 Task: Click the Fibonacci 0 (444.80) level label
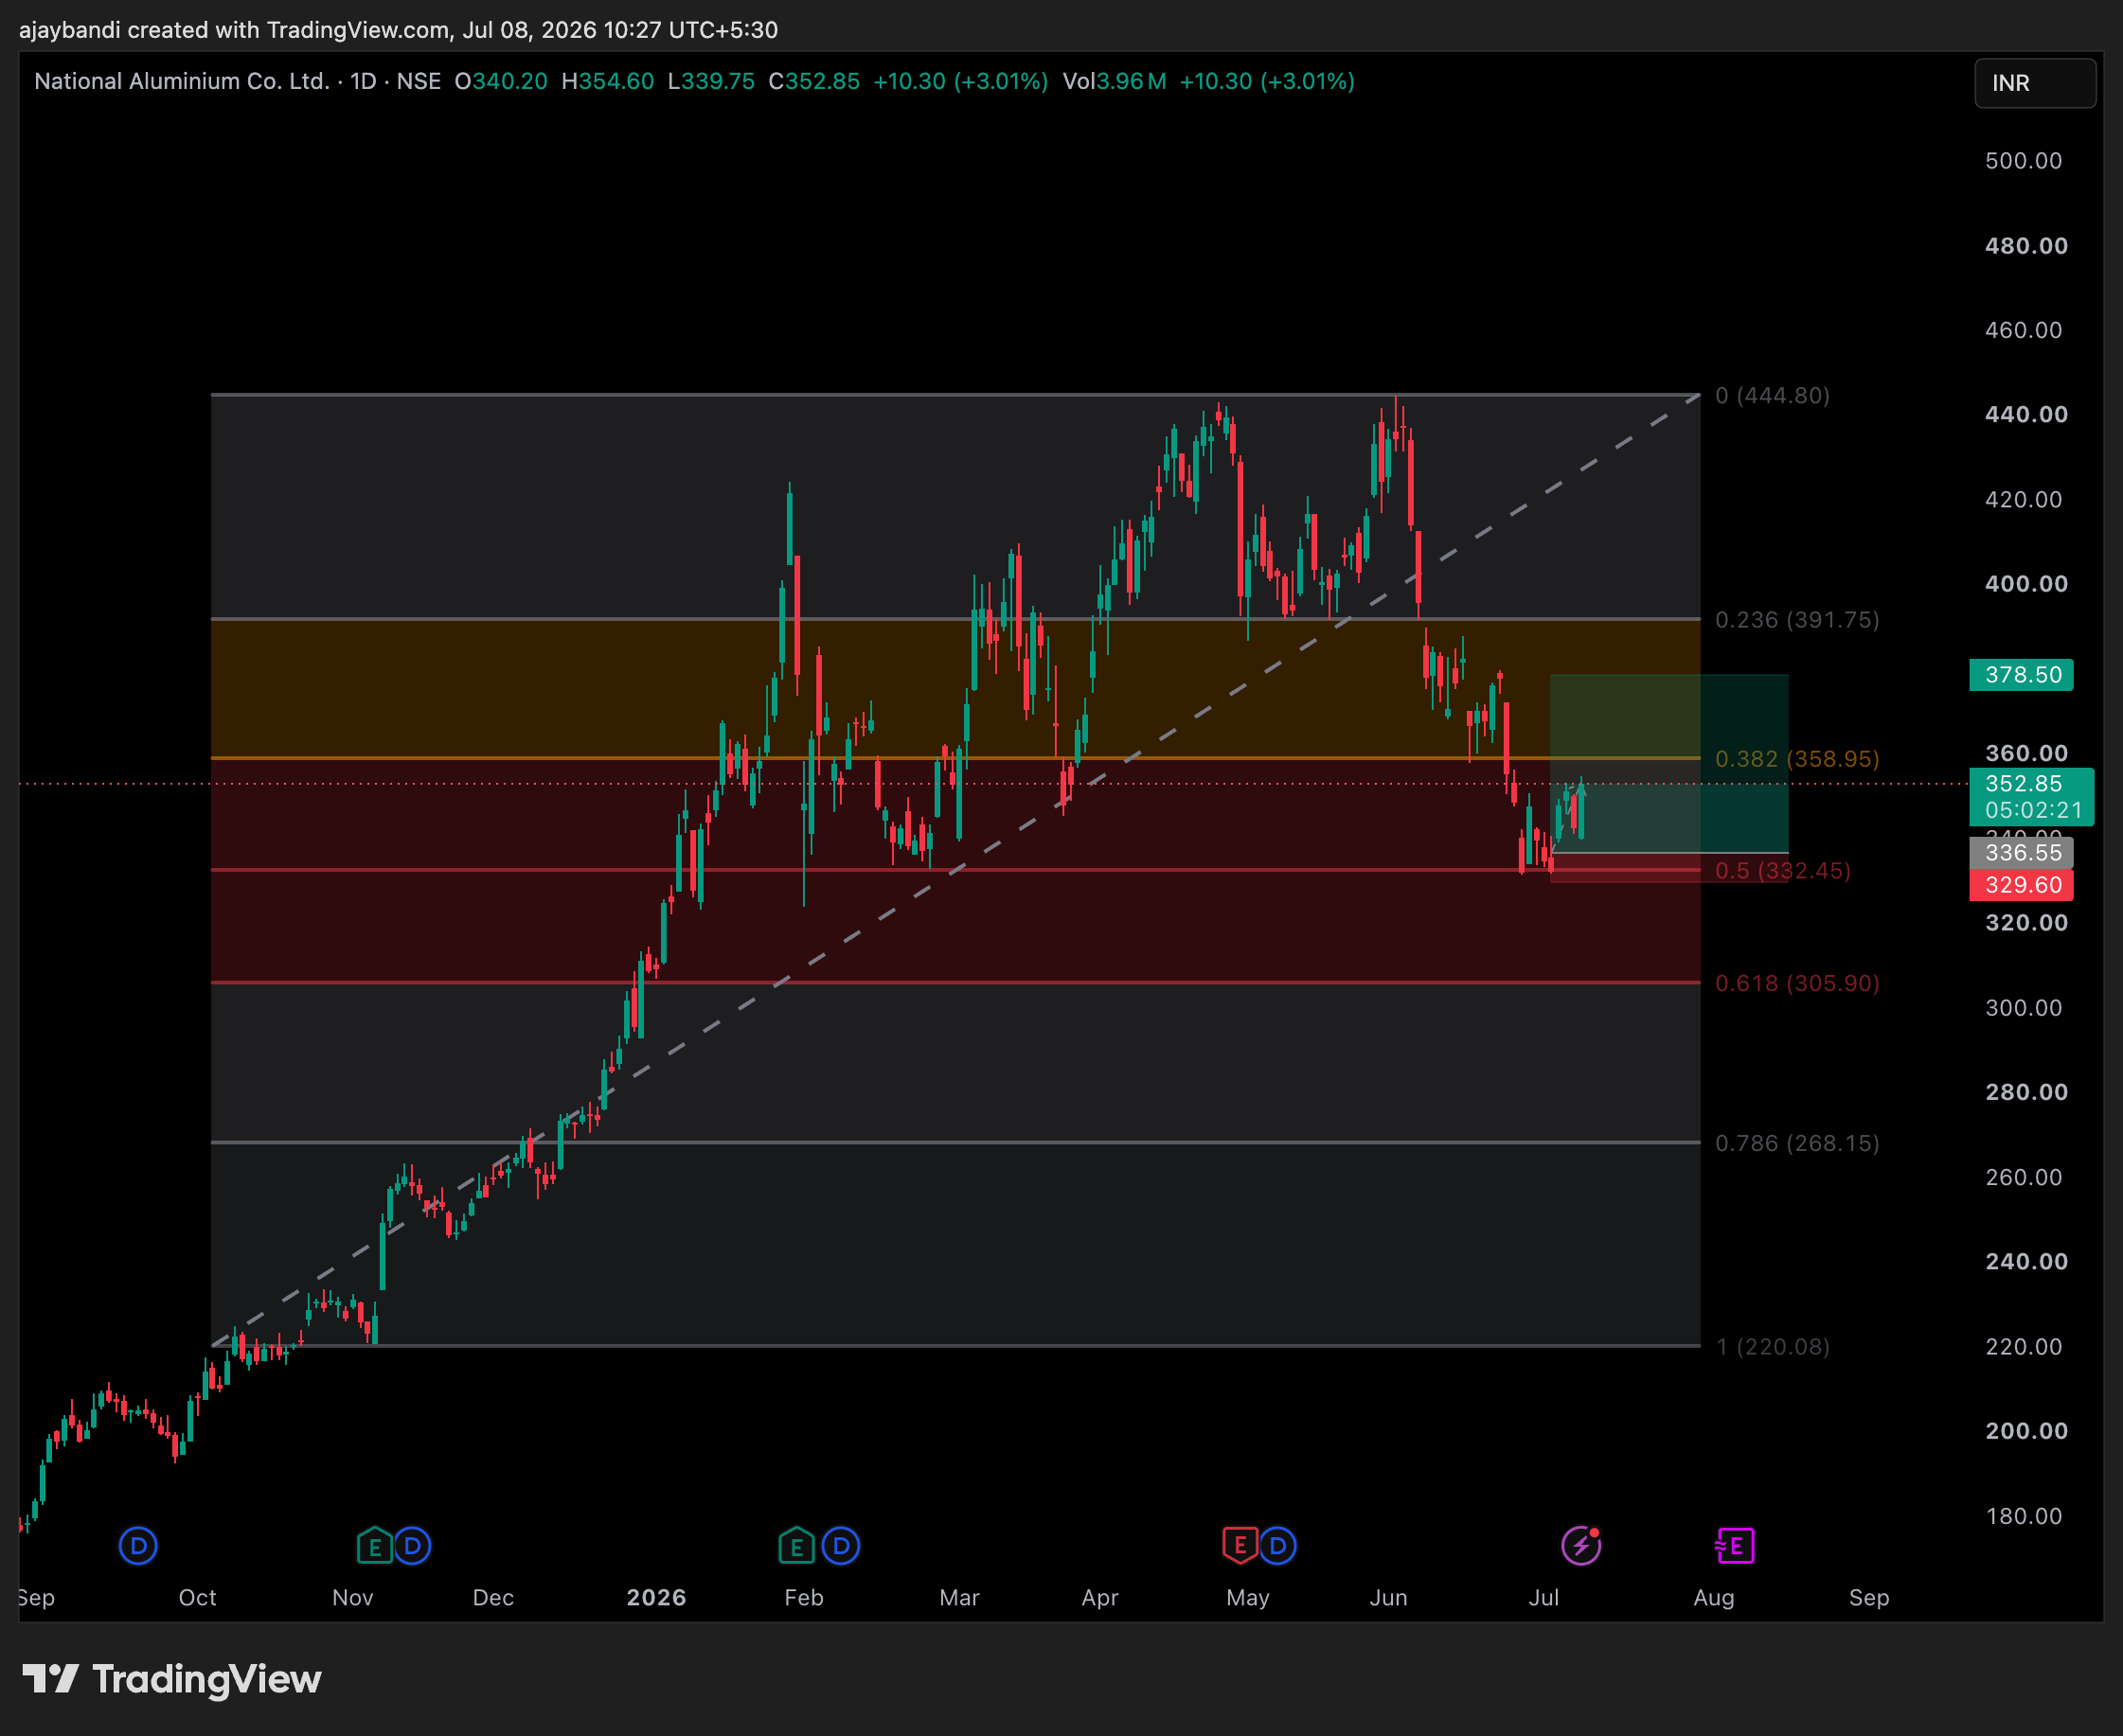(x=1773, y=396)
